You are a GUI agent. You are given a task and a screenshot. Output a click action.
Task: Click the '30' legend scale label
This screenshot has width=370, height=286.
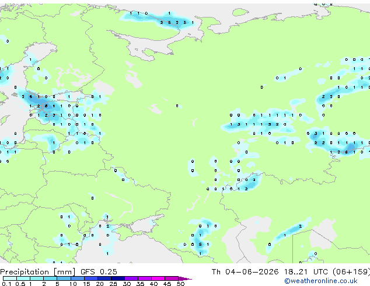(127, 284)
